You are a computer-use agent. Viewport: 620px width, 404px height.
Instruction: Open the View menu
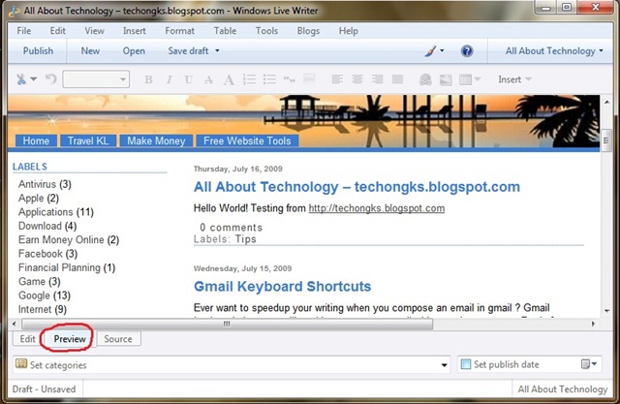tap(94, 31)
